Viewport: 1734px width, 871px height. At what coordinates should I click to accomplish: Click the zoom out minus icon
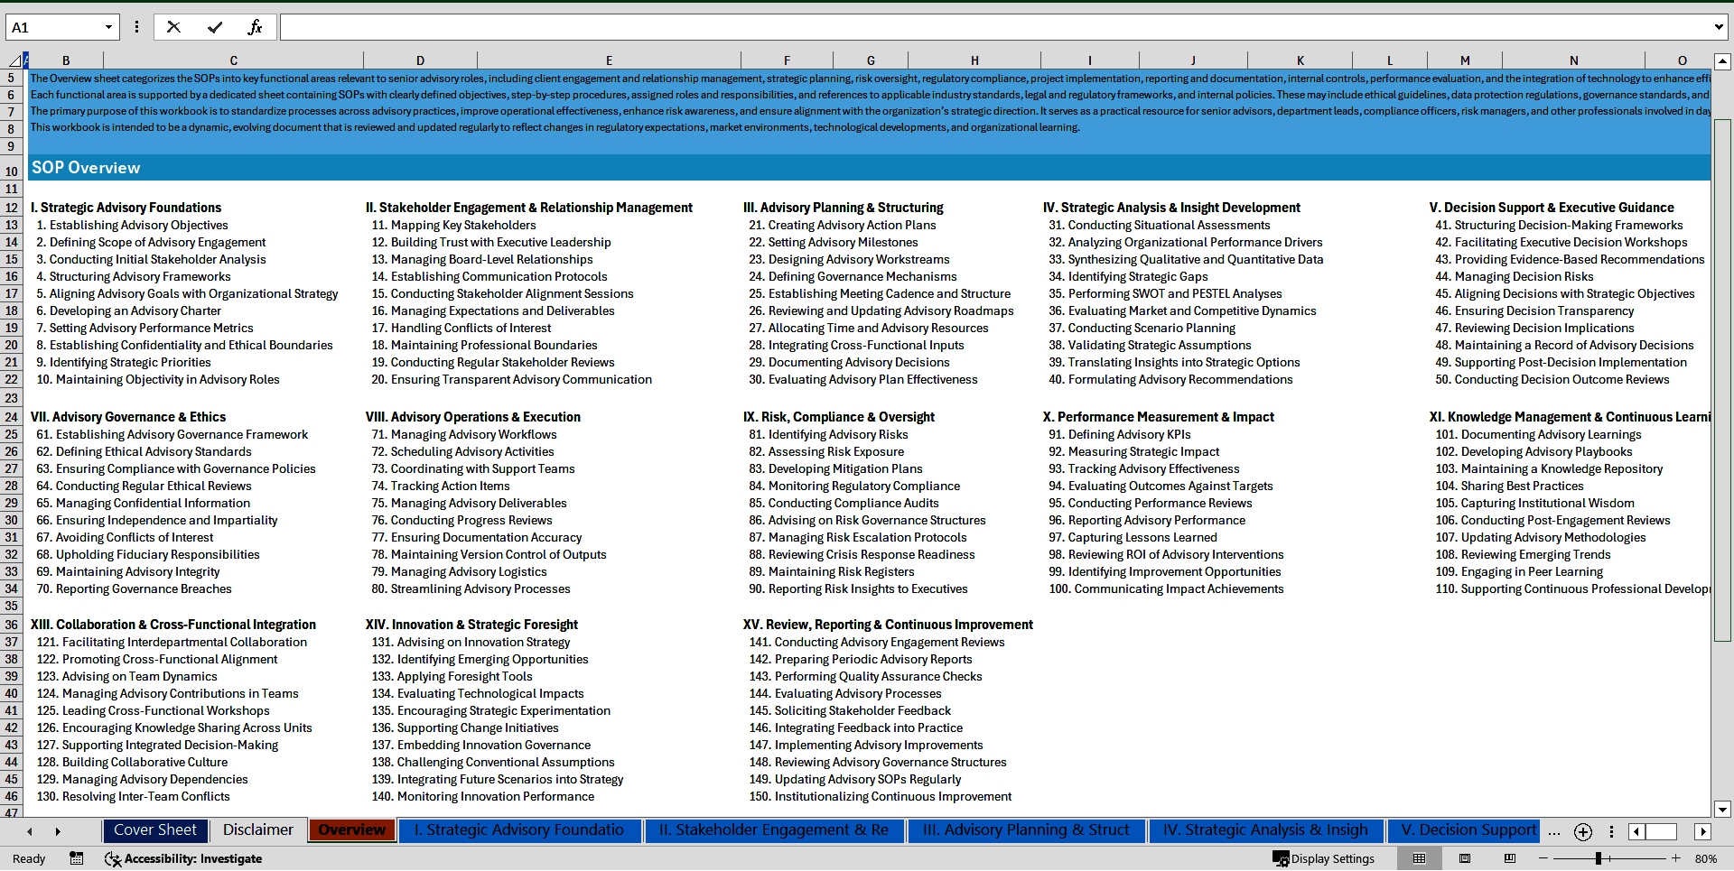(x=1543, y=858)
